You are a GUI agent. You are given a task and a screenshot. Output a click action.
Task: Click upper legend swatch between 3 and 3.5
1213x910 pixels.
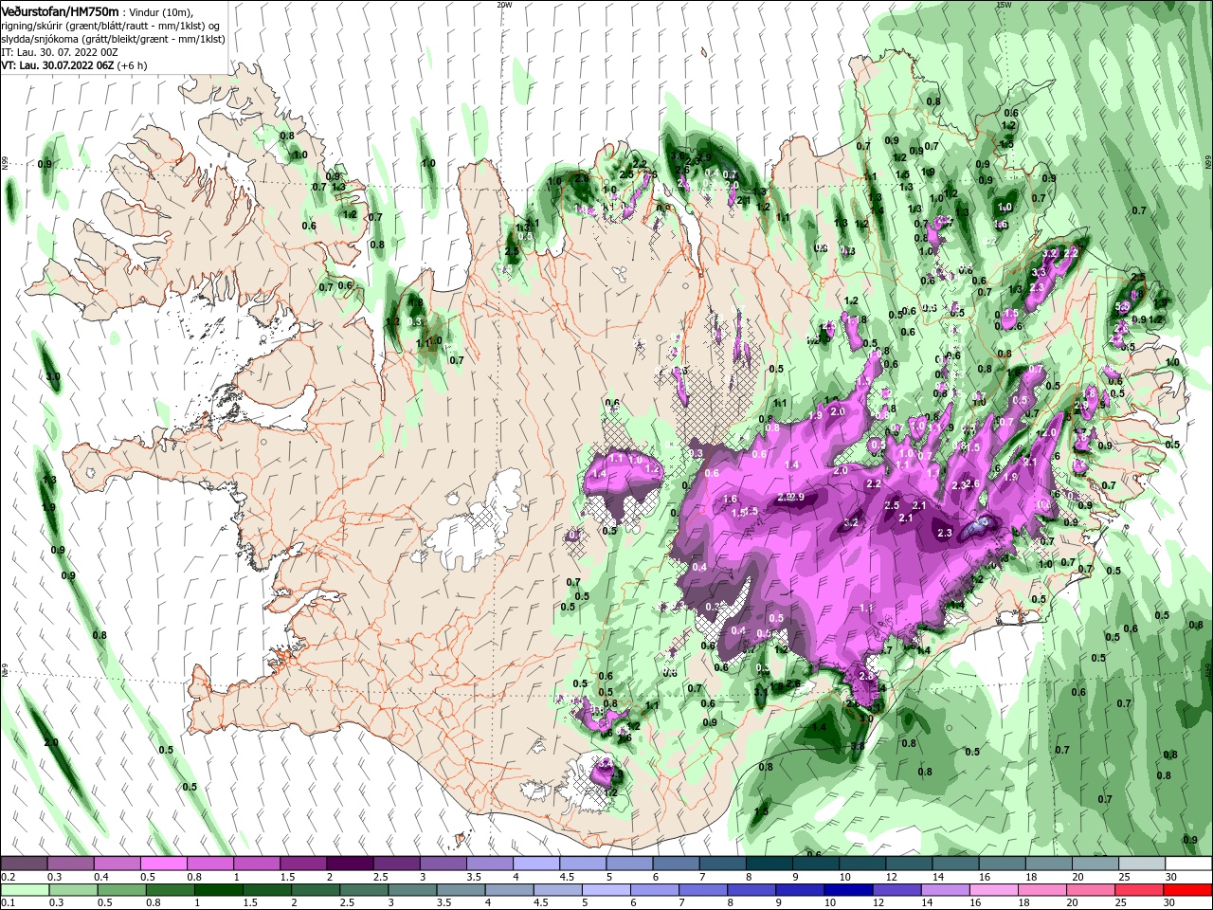click(444, 864)
